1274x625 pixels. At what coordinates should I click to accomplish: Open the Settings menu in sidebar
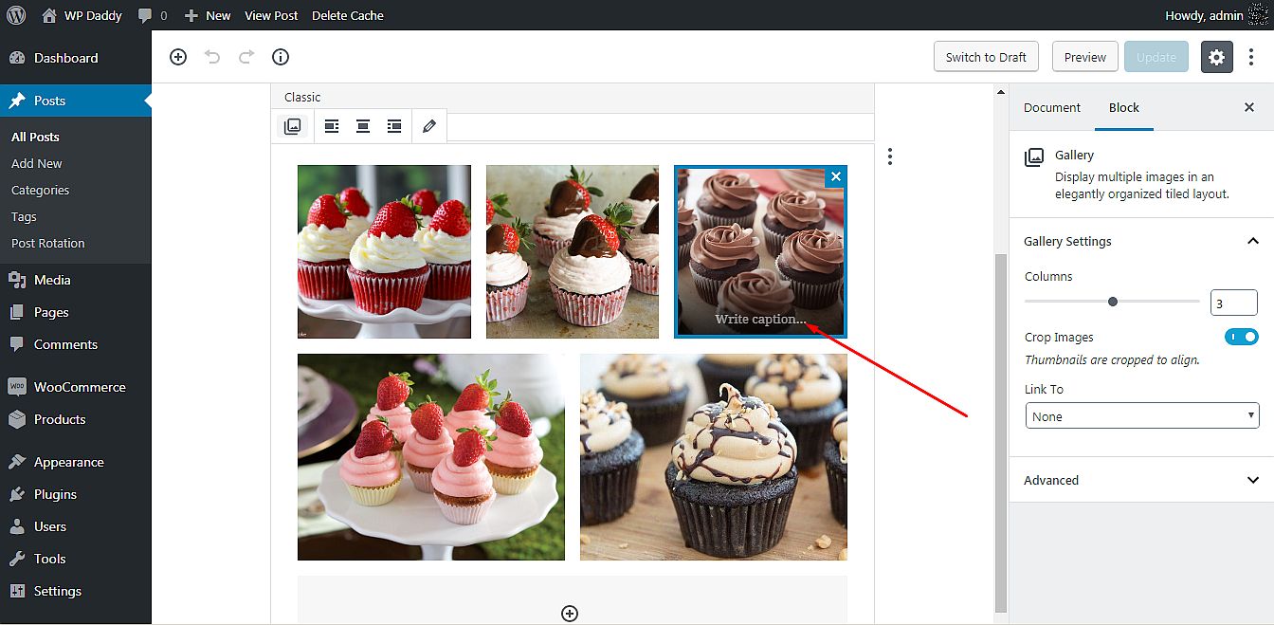pyautogui.click(x=76, y=591)
